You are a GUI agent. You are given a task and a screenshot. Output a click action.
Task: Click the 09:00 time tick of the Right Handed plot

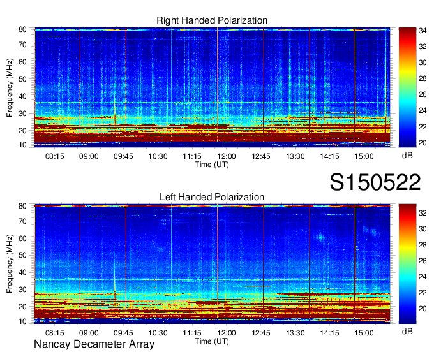[89, 156]
